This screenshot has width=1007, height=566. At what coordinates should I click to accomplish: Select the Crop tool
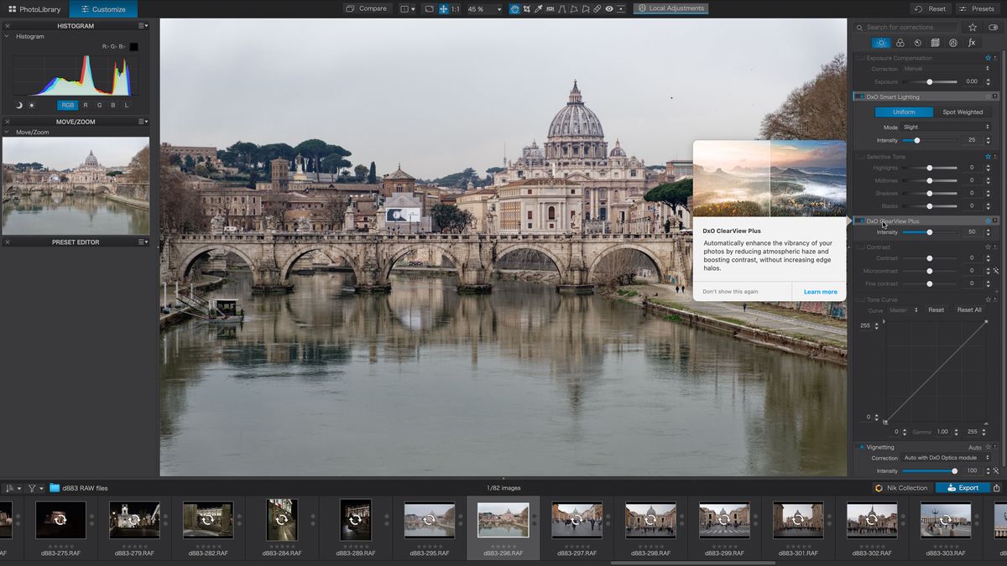pos(526,8)
